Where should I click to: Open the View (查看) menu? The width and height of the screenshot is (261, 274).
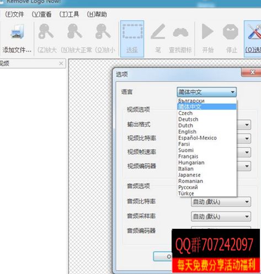[41, 14]
